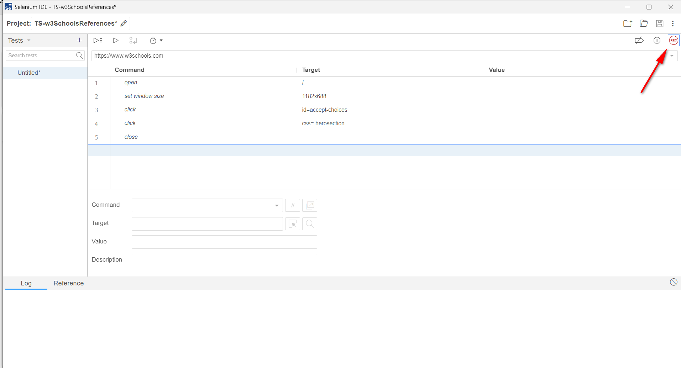681x368 pixels.
Task: Select the Untitled* test
Action: [x=29, y=73]
